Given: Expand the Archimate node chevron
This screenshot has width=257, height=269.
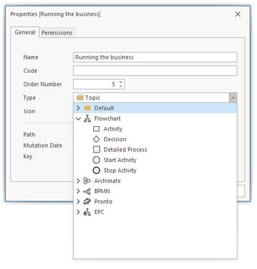Looking at the screenshot, I should pyautogui.click(x=78, y=181).
